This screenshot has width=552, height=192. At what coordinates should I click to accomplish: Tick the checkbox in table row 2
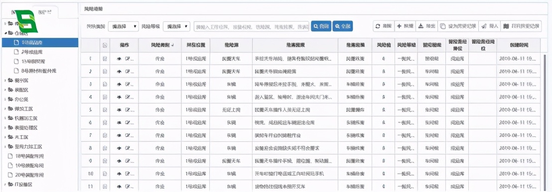click(x=105, y=72)
